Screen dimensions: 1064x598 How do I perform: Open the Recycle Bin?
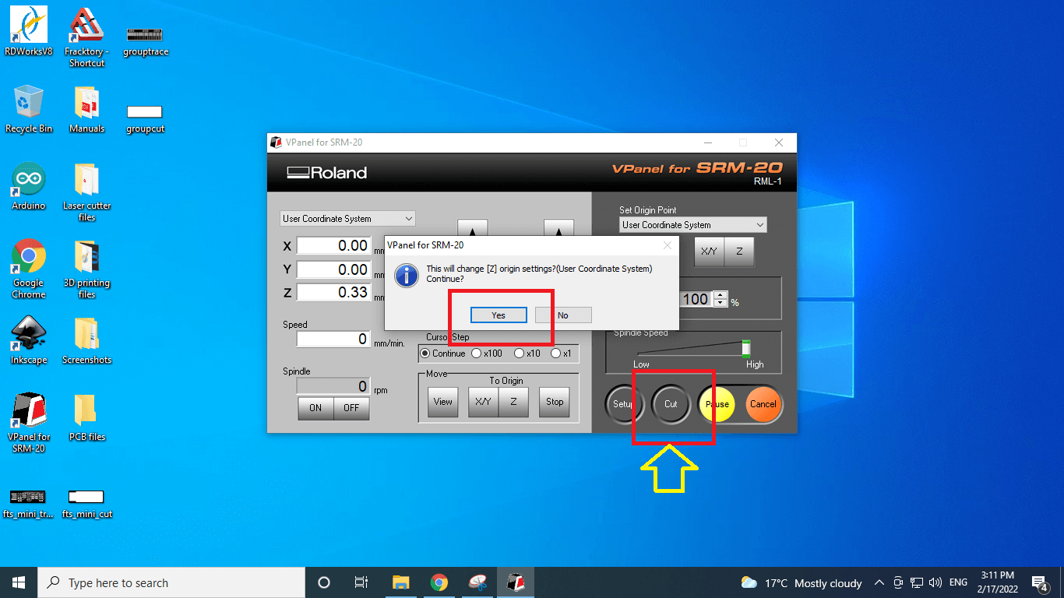coord(29,109)
